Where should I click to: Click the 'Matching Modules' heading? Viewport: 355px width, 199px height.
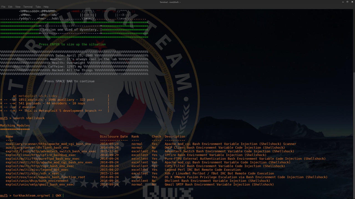[15, 125]
